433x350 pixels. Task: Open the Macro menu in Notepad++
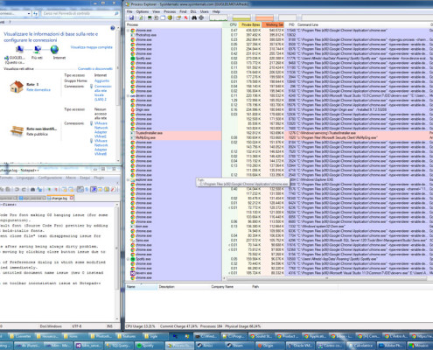point(71,178)
